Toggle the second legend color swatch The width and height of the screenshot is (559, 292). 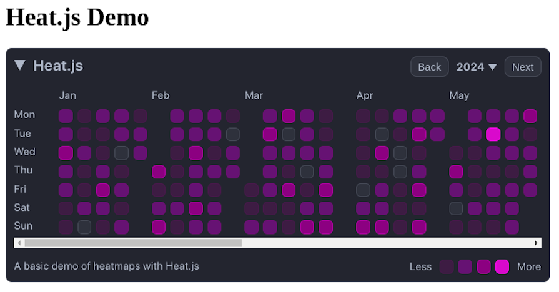(465, 267)
